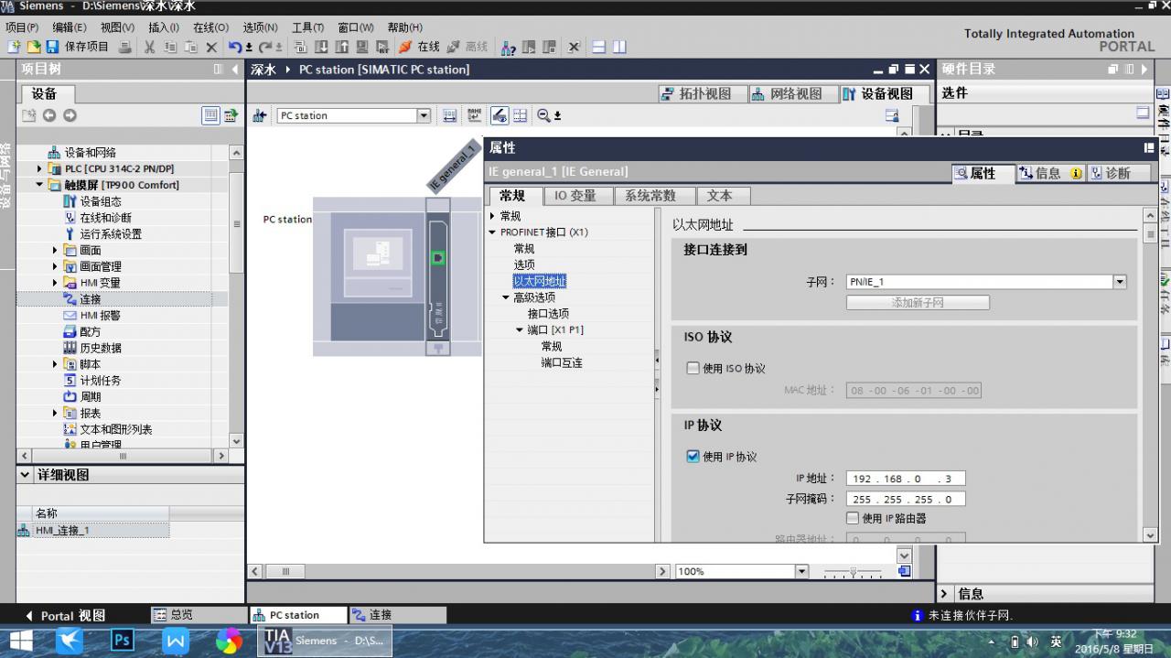Click the green Ethernet port on PC station
Viewport: 1171px width, 658px height.
(438, 258)
